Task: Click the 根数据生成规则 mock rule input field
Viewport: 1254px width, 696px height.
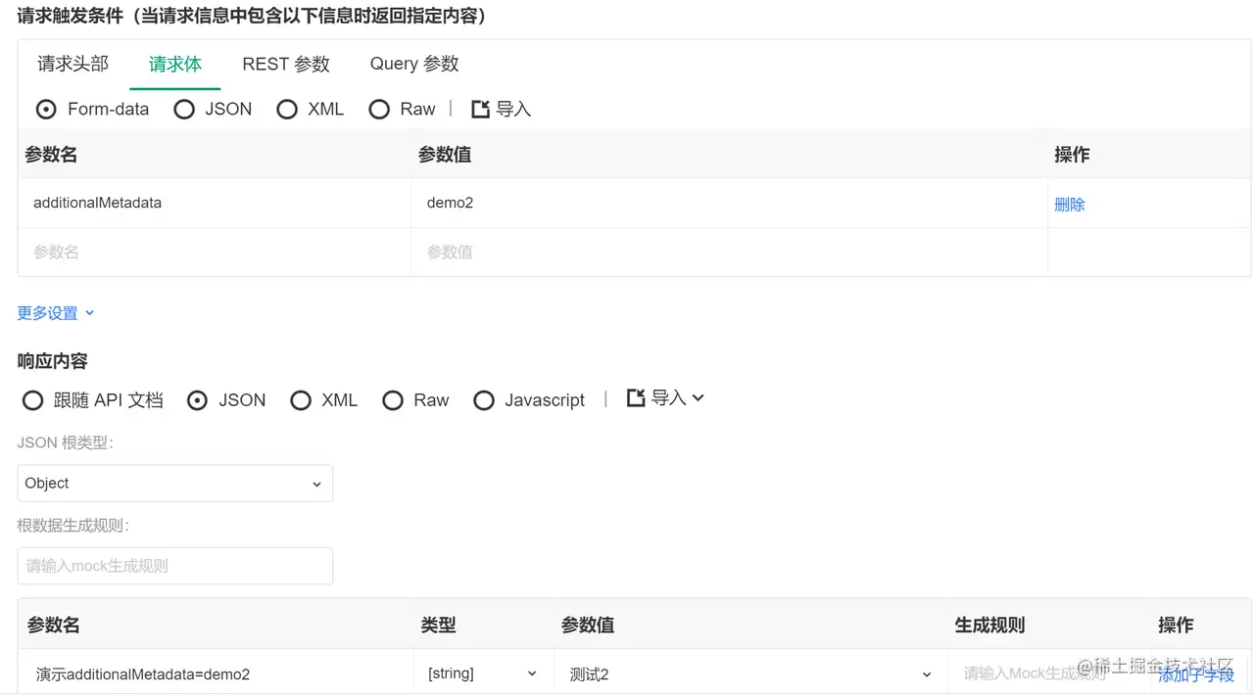Action: click(x=174, y=566)
